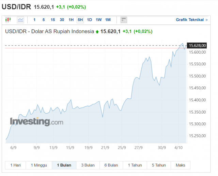Show the 1 Hari range
218x176 pixels.
click(x=16, y=165)
